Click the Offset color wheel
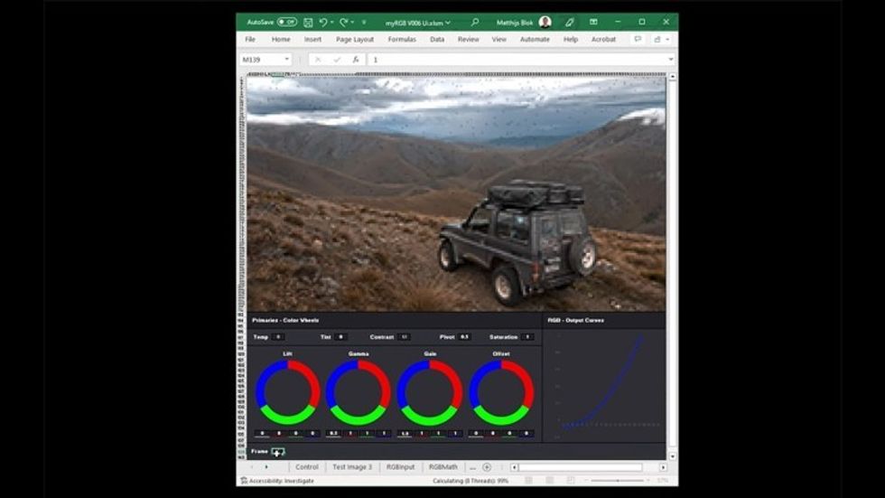Screen dimensions: 885x498 pyautogui.click(x=501, y=392)
